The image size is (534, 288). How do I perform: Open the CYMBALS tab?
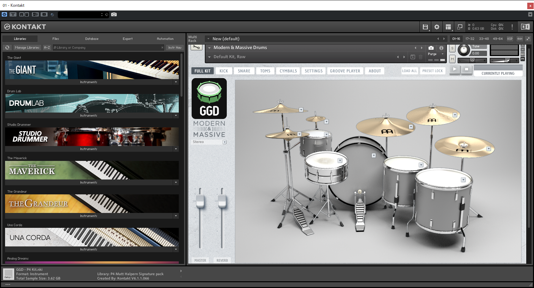tap(288, 71)
